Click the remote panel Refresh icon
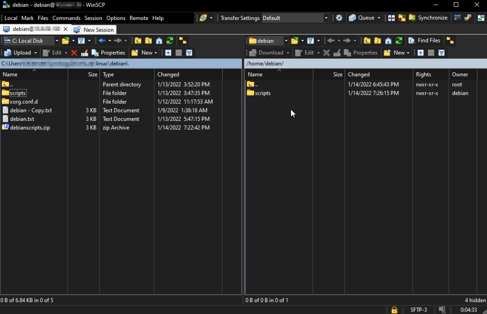 click(x=399, y=41)
